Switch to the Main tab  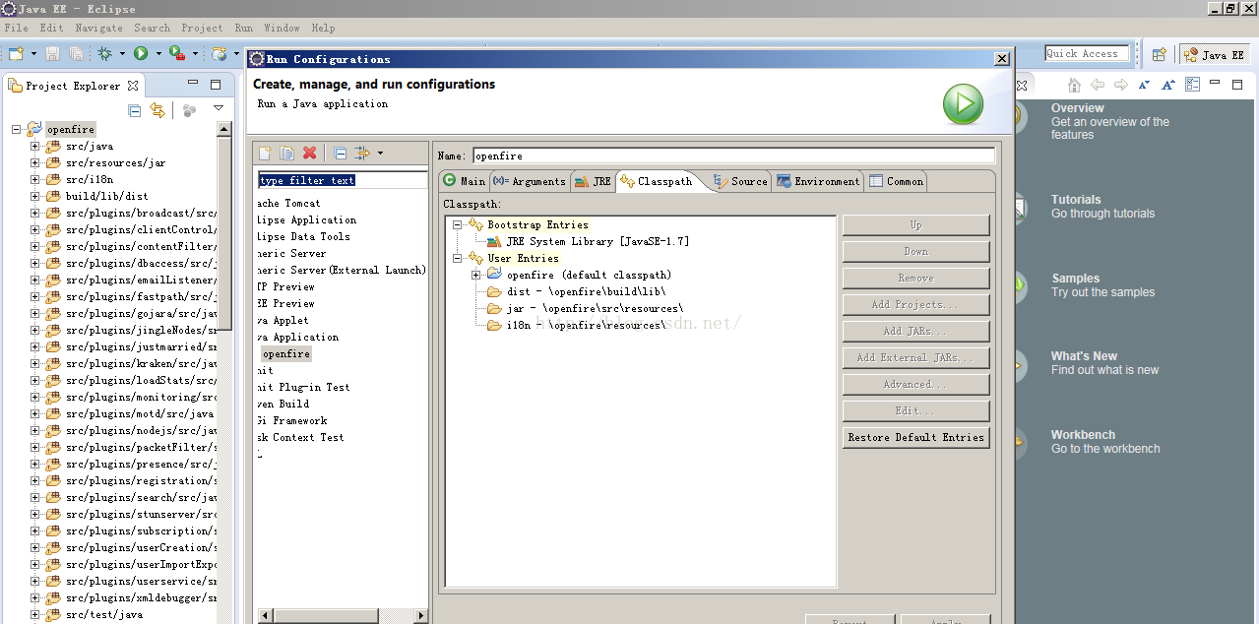click(464, 181)
